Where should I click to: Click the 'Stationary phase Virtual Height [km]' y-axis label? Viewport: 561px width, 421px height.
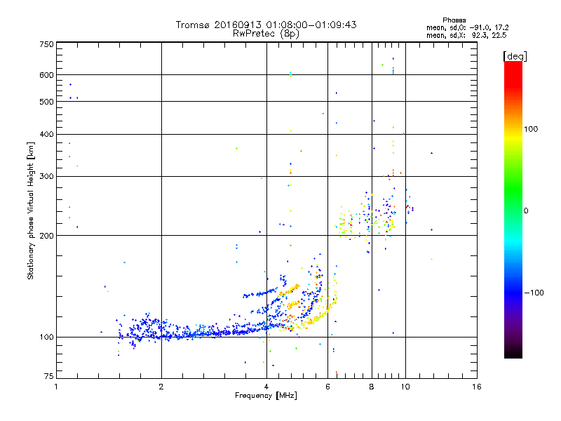[x=31, y=211]
